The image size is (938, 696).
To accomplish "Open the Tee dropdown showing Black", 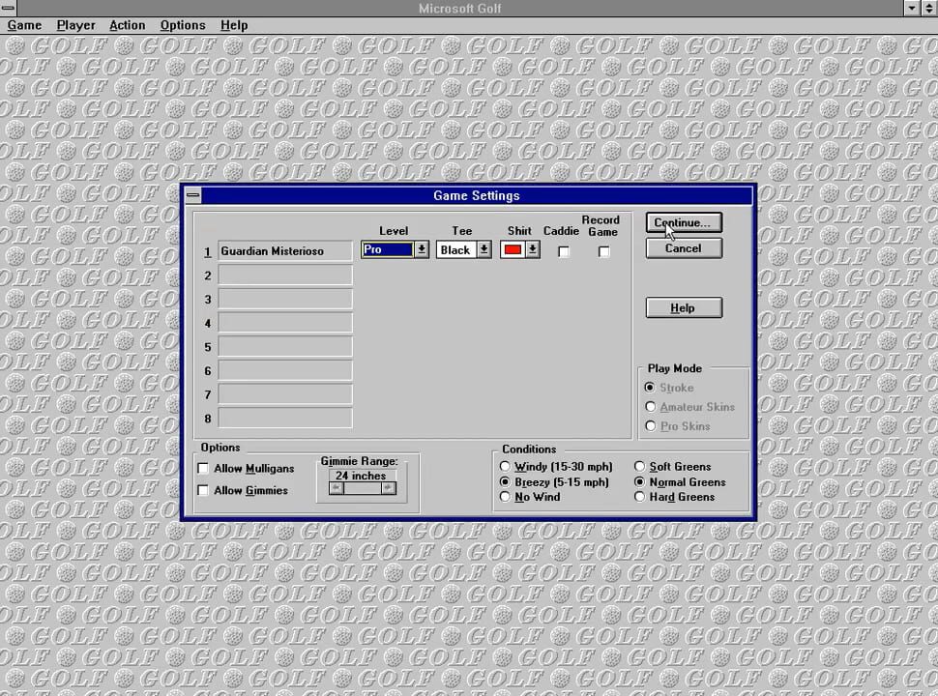I will [484, 249].
